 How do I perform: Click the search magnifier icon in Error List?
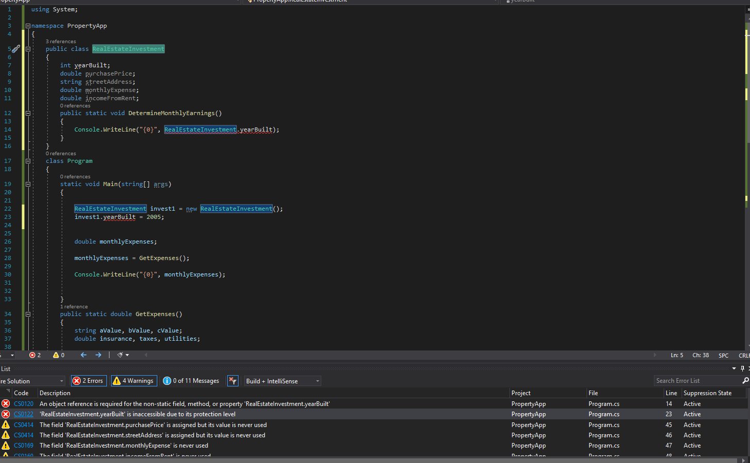(745, 381)
